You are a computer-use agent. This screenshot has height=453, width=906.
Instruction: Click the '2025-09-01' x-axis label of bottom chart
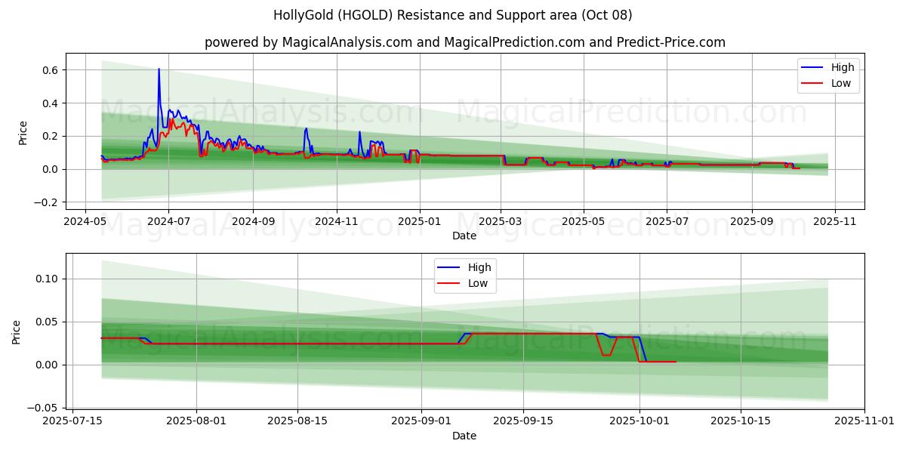421,422
